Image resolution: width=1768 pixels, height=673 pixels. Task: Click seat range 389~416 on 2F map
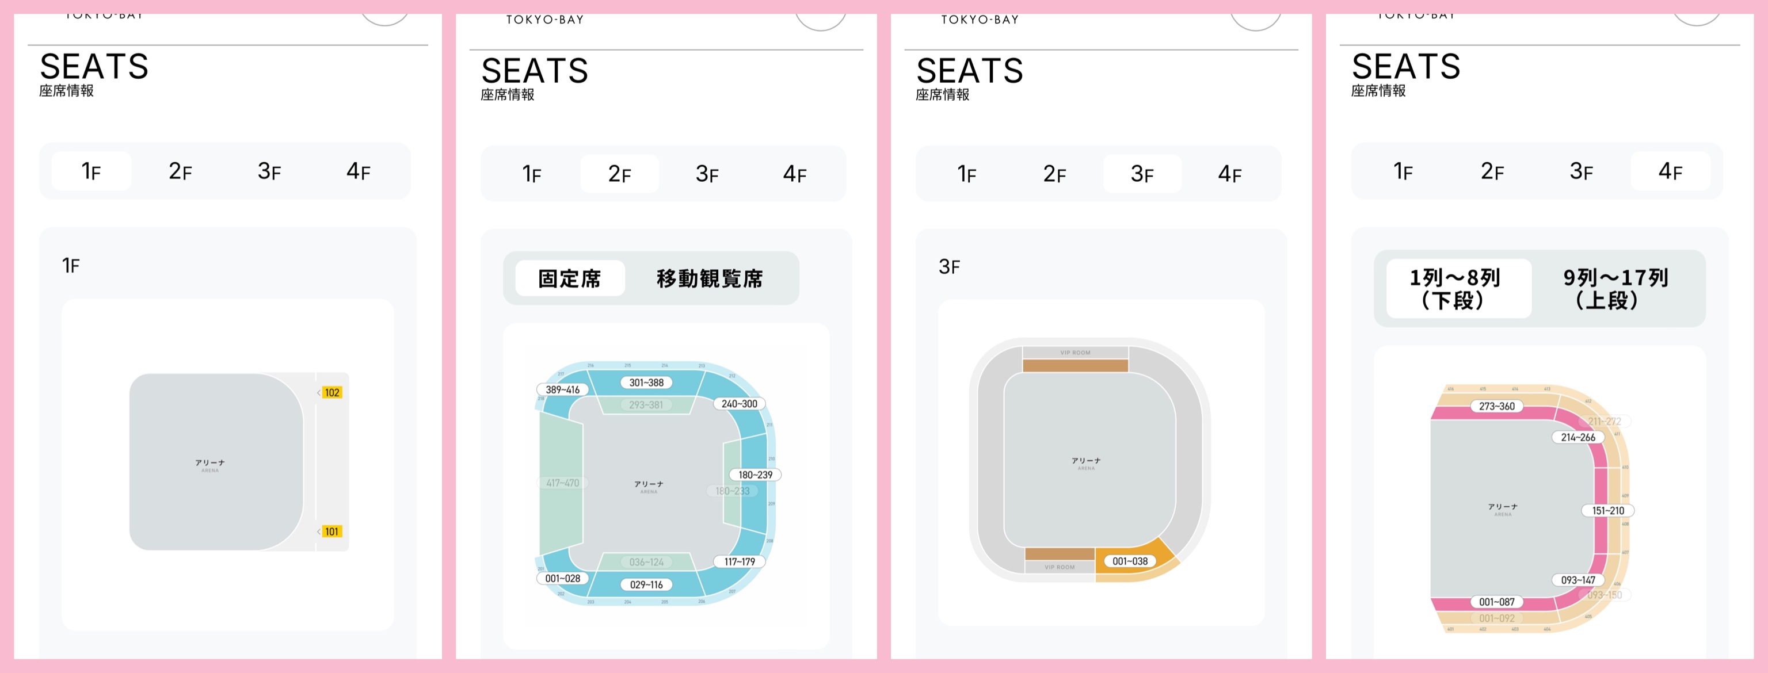pyautogui.click(x=562, y=389)
